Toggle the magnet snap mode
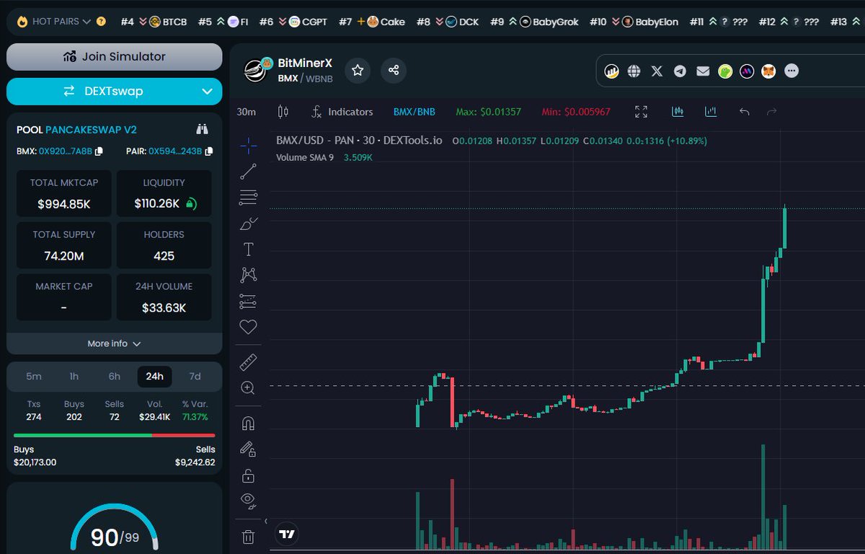 tap(248, 423)
